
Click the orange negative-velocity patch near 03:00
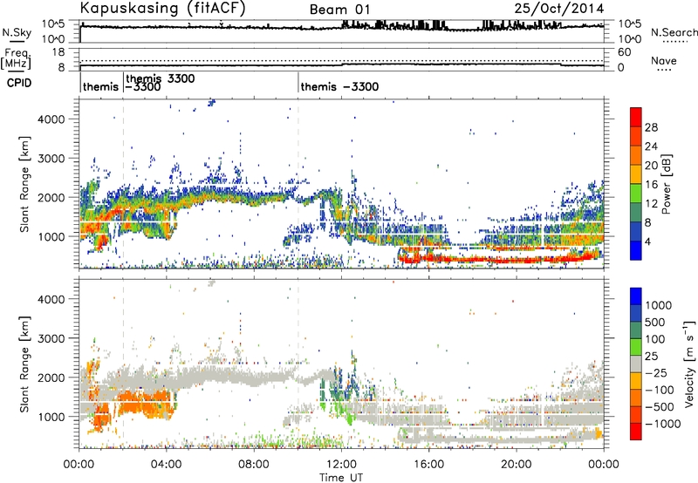coord(145,403)
